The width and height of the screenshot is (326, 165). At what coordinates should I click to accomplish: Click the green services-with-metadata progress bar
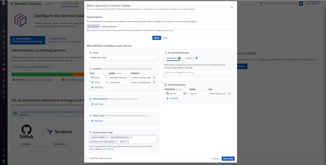[42, 74]
